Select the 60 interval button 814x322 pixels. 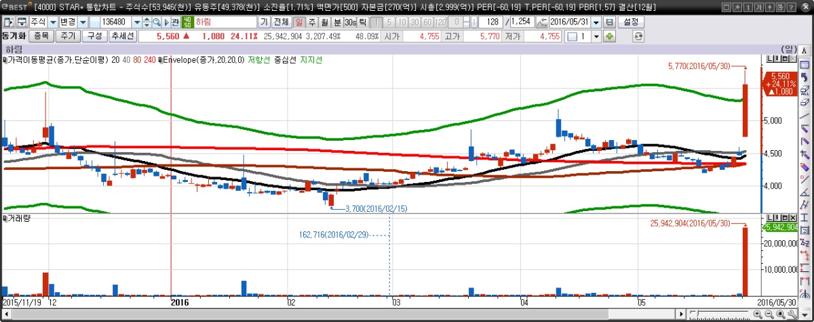[x=427, y=22]
